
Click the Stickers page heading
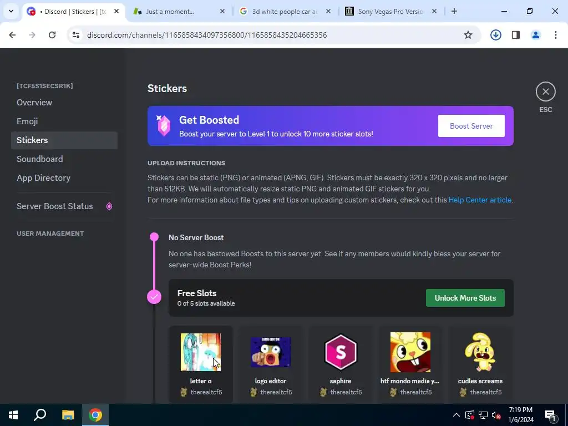click(167, 88)
